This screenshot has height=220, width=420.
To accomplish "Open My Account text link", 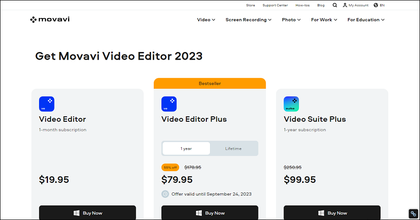I will point(358,5).
